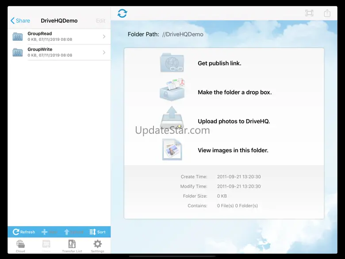Screen dimensions: 345x259
Task: Click the publish link folder icon
Action: point(172,62)
